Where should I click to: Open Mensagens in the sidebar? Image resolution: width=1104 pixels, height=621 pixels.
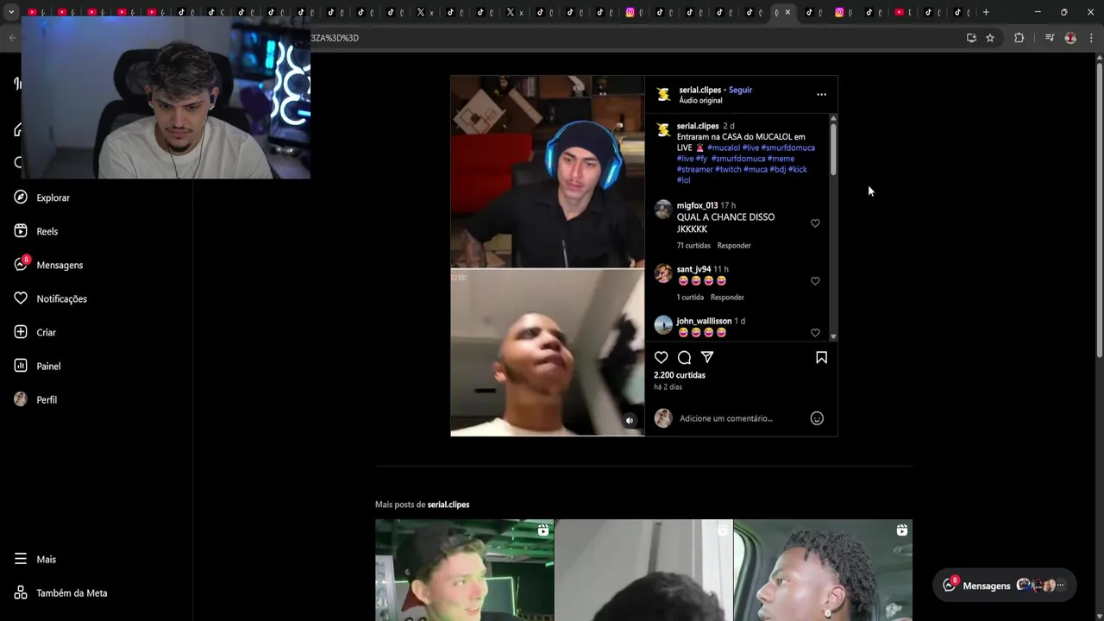pyautogui.click(x=60, y=265)
